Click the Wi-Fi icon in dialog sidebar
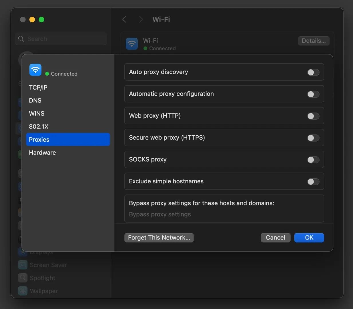 pyautogui.click(x=35, y=70)
